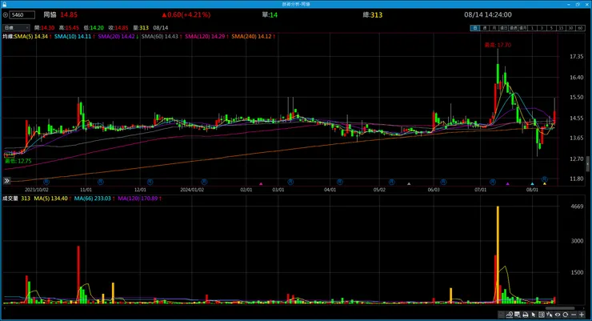Click the 成交量 volume indicator label

(x=10, y=199)
